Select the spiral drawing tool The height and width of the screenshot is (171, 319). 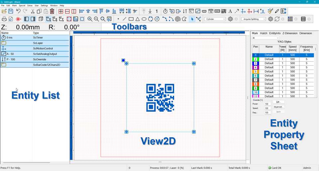pos(177,19)
